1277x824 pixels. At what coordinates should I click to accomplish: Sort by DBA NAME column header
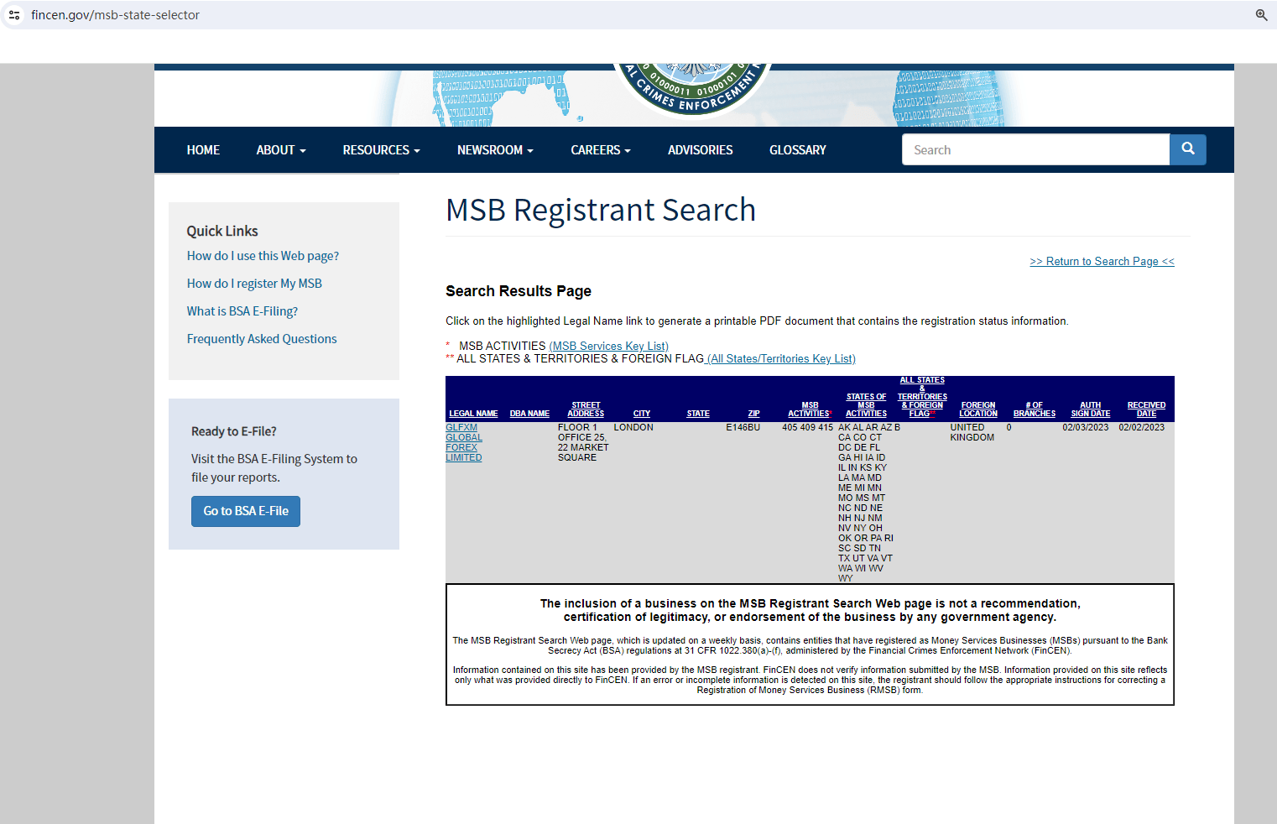(x=529, y=414)
